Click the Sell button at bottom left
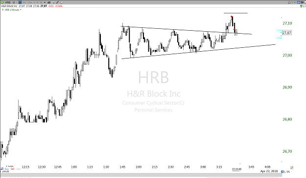The width and height of the screenshot is (306, 178). pos(13,169)
